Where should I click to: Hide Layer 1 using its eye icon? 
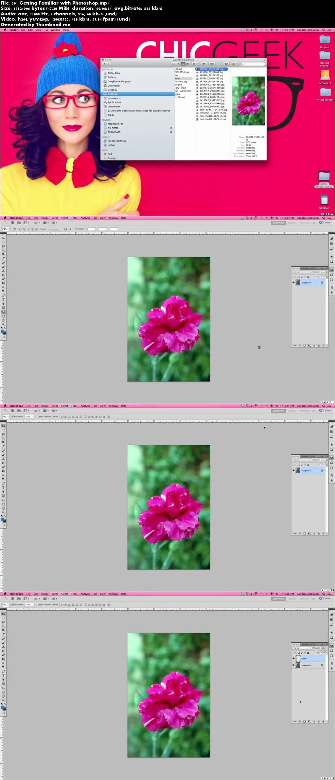click(x=293, y=658)
